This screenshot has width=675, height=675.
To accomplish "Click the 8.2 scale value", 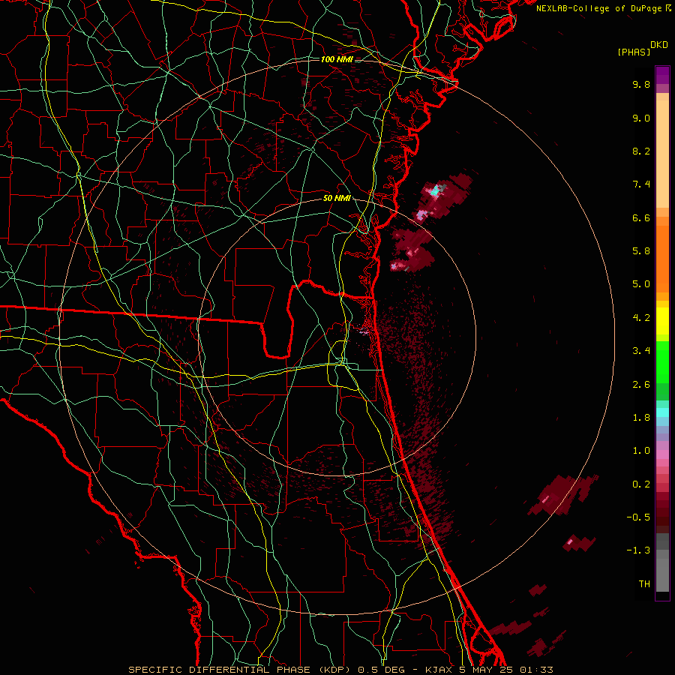I will (x=641, y=151).
